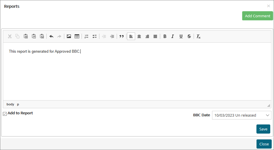Insert a bulleted list

(95, 36)
